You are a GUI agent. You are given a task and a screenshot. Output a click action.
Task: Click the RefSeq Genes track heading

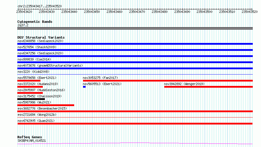[30, 137]
